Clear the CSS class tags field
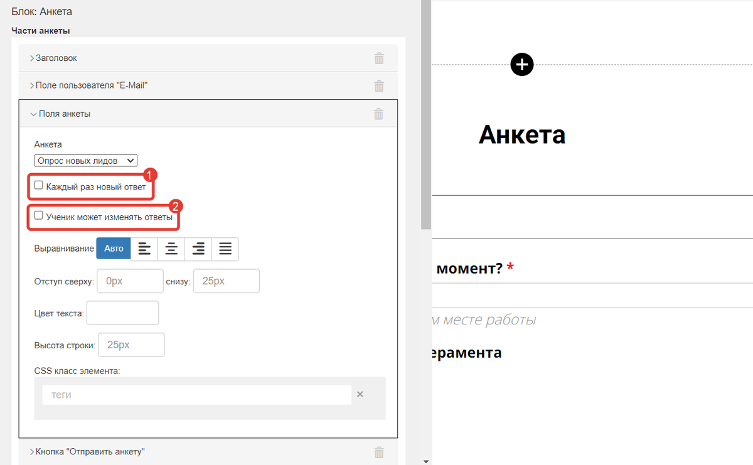The height and width of the screenshot is (465, 753). pos(360,395)
